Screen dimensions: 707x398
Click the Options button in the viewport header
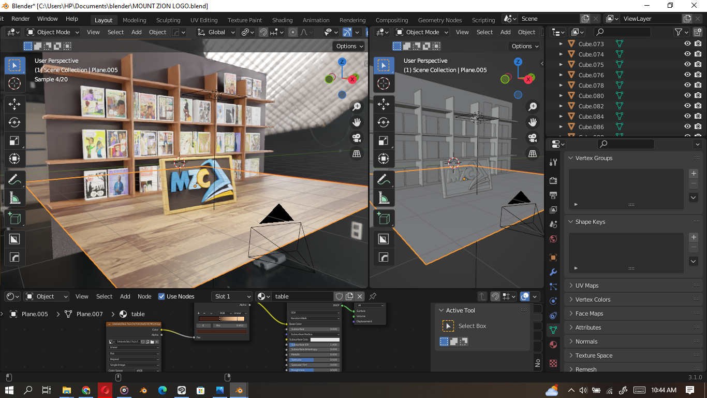pos(348,46)
